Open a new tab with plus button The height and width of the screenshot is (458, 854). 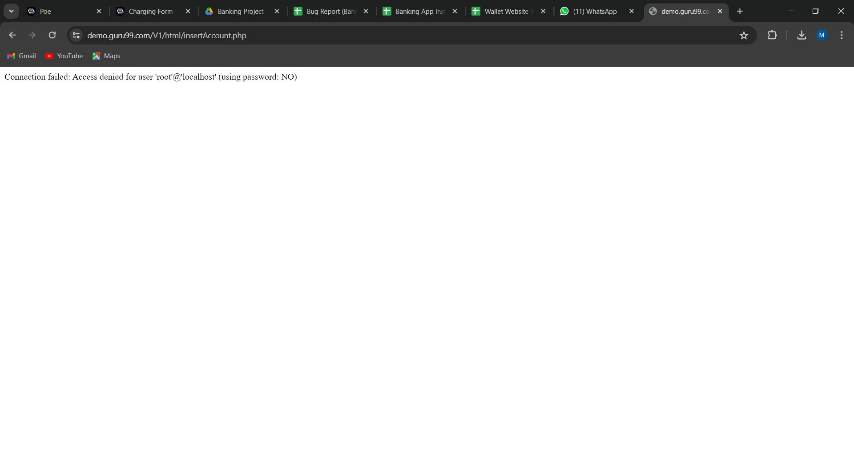[x=740, y=11]
